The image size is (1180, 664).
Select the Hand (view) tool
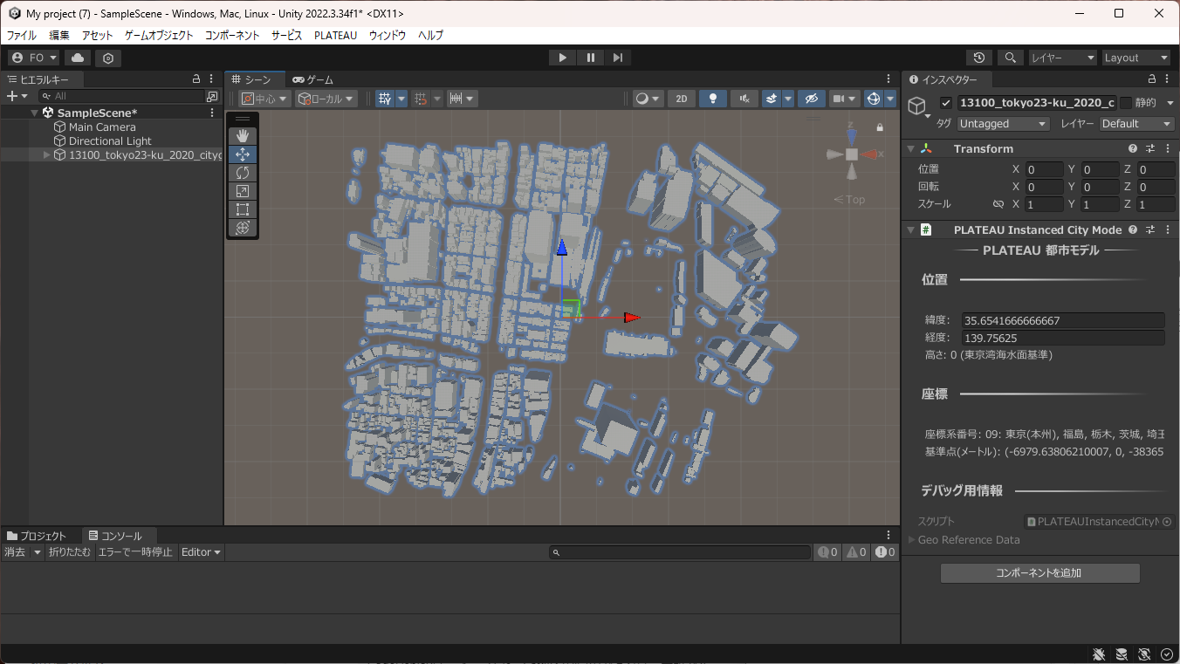click(243, 135)
